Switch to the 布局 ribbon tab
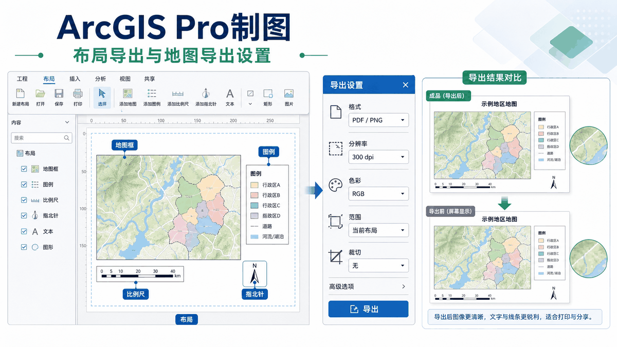 (x=49, y=79)
